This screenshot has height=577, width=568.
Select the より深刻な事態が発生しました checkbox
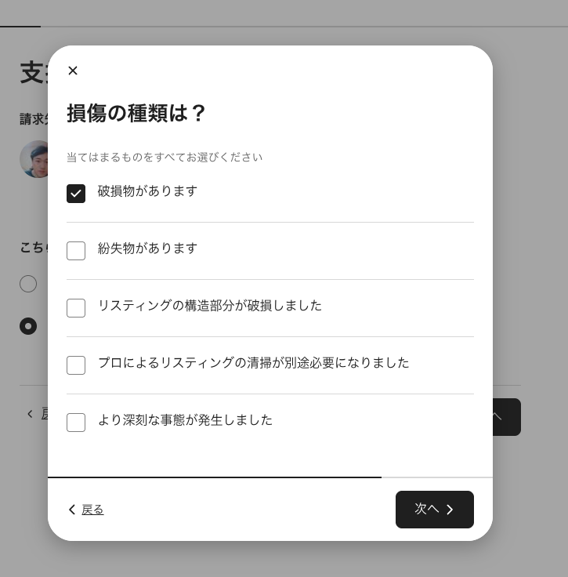point(76,423)
